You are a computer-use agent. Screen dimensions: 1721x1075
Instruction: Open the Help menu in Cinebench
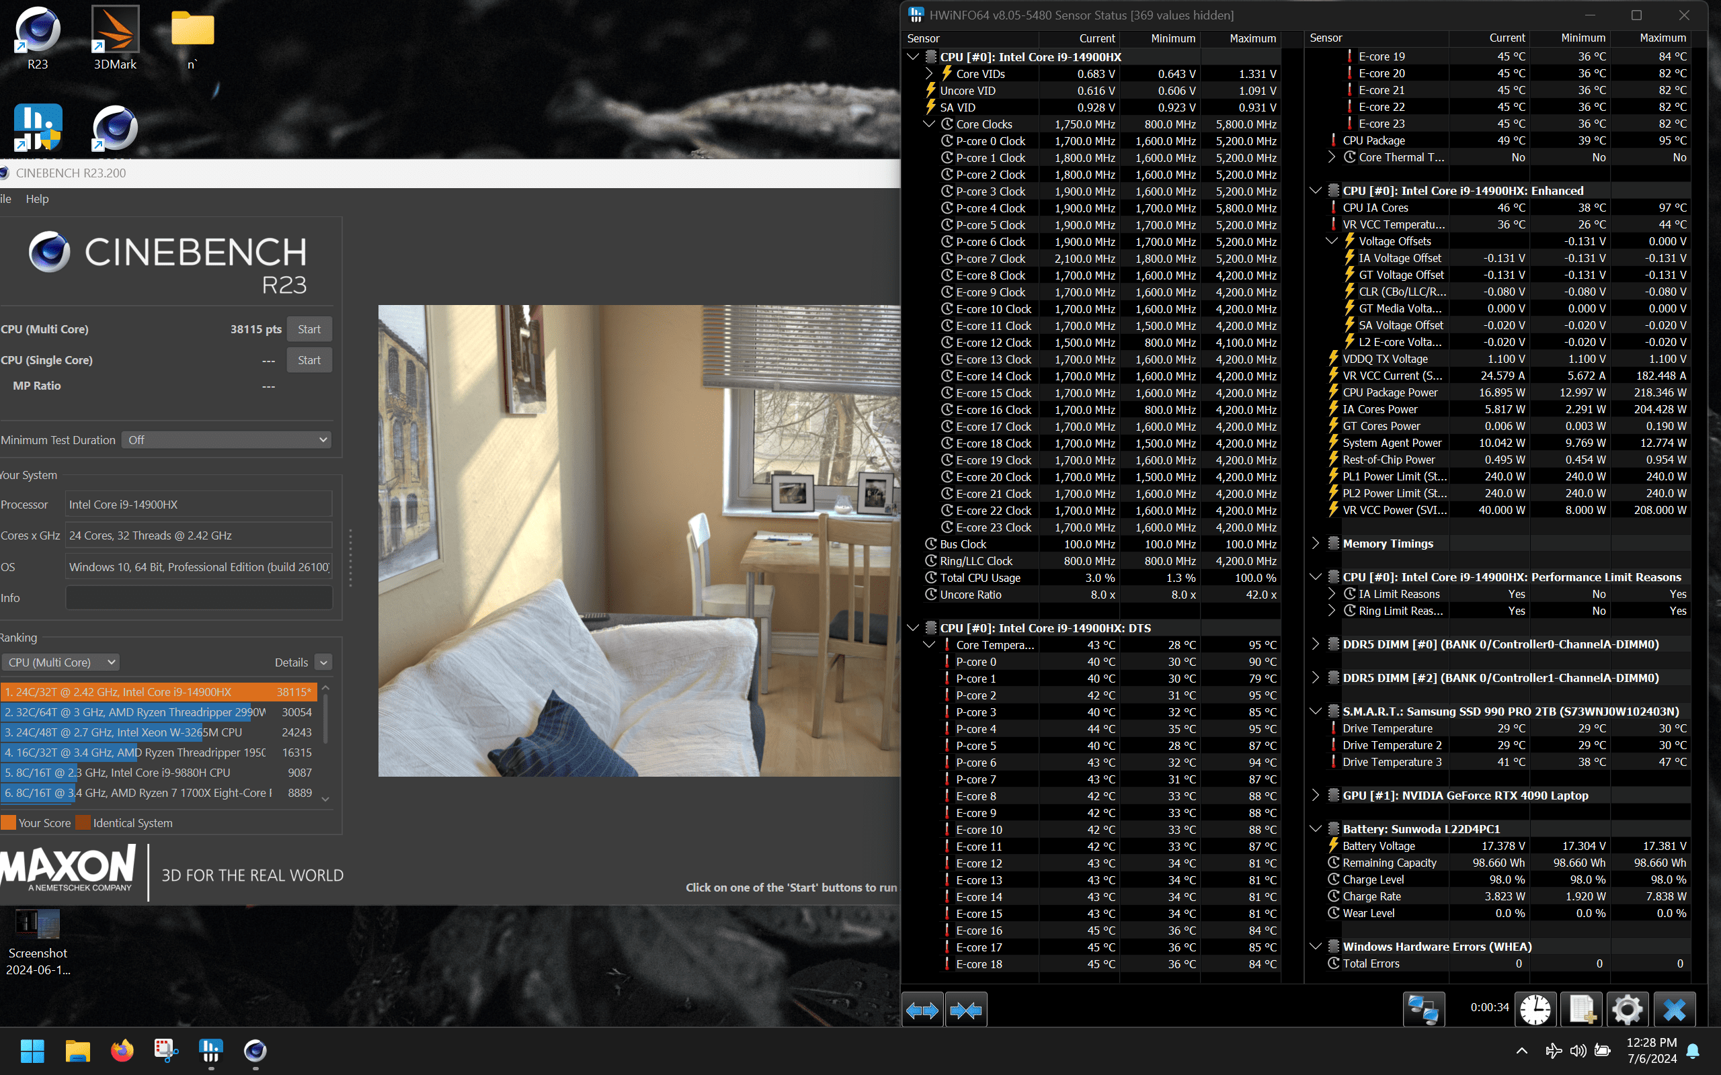[37, 199]
